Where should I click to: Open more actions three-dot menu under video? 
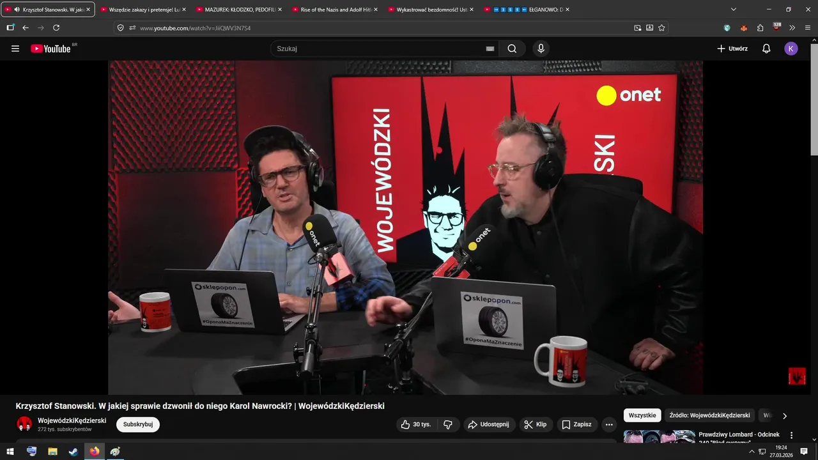[609, 424]
